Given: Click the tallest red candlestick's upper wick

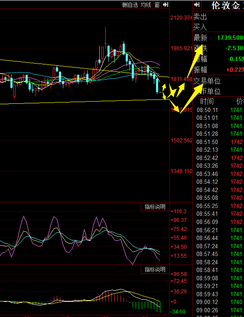Looking at the screenshot, I should [105, 35].
